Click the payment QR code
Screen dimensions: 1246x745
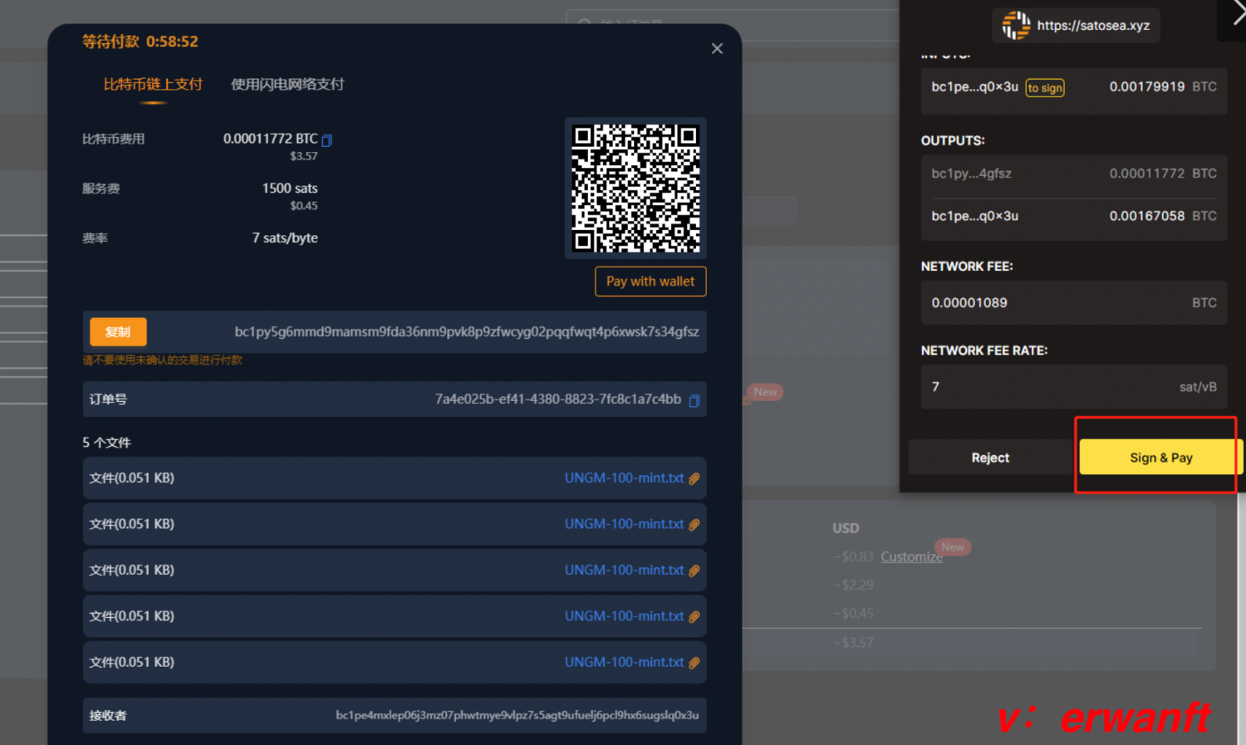[635, 189]
